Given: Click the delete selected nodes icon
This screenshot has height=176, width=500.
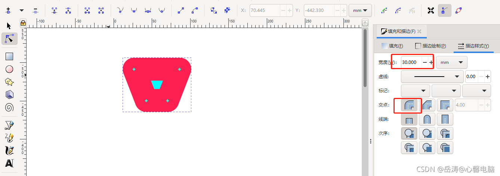Looking at the screenshot, I should [x=35, y=10].
